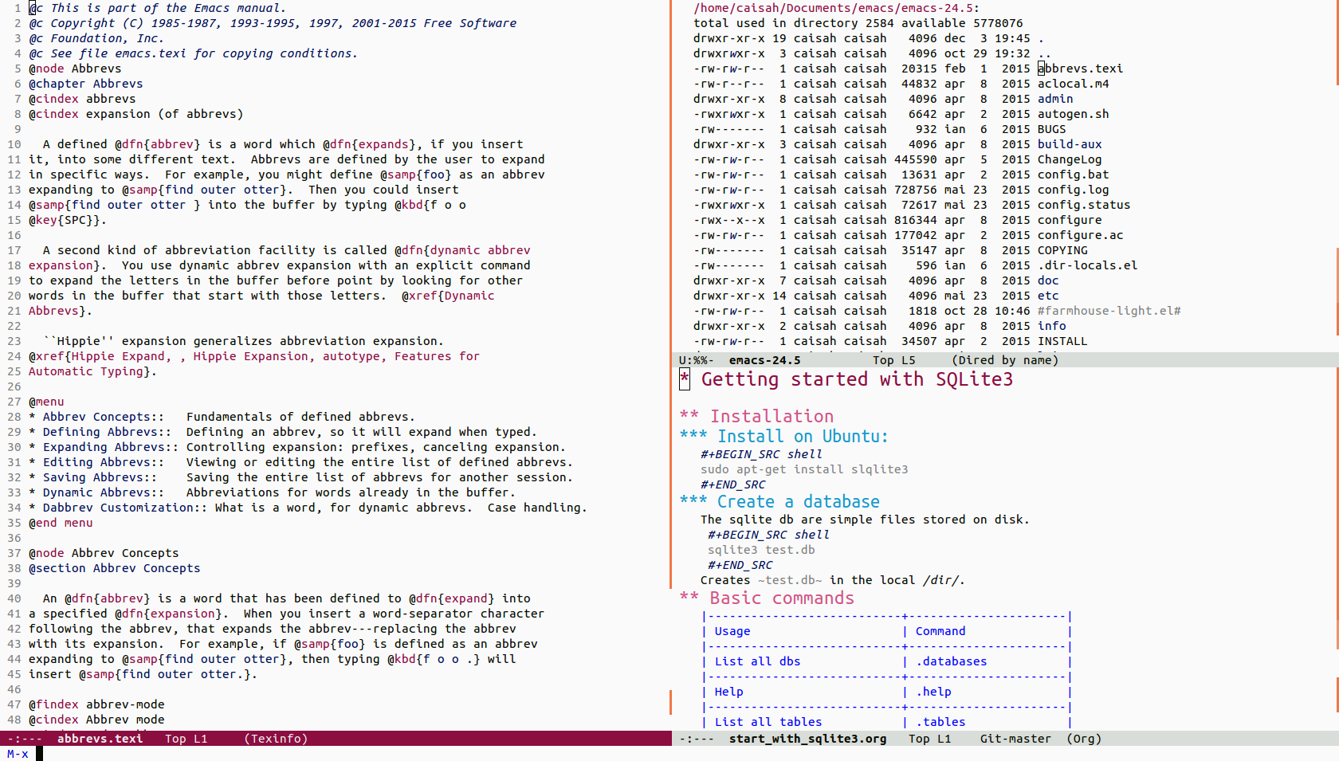This screenshot has width=1339, height=761.
Task: Open the doc directory in dired
Action: pos(1048,280)
